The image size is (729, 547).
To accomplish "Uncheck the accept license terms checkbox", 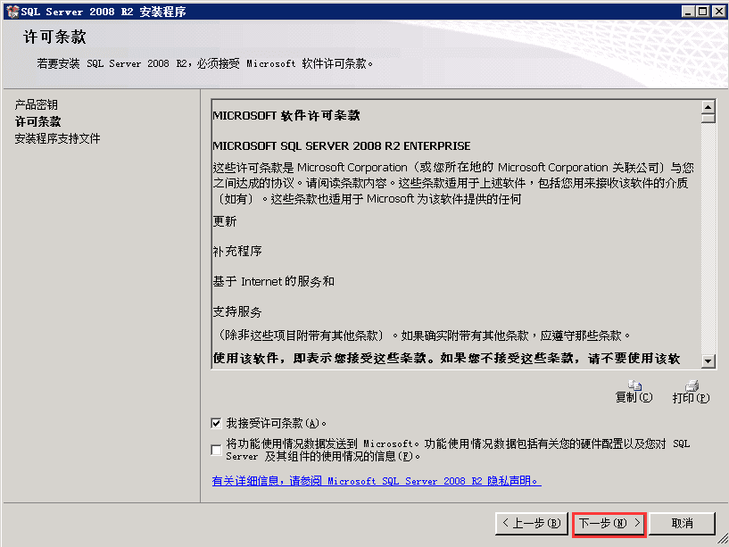I will click(x=216, y=423).
